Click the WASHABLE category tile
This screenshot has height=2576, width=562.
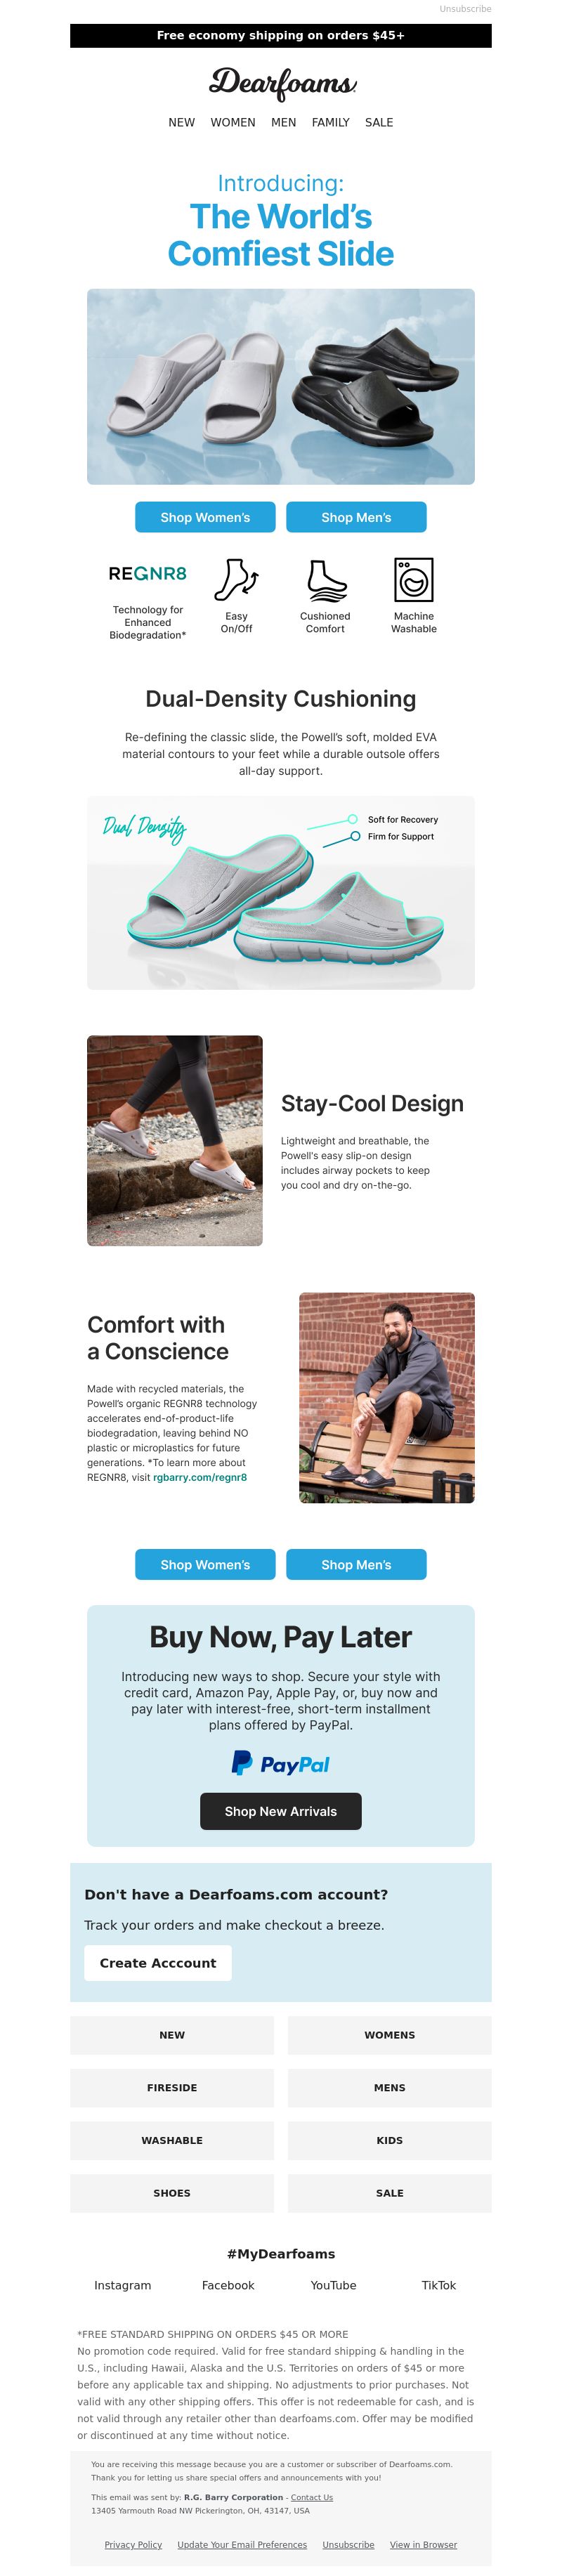click(x=172, y=2141)
